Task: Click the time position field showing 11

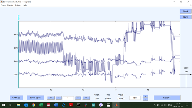Action: tap(68, 98)
